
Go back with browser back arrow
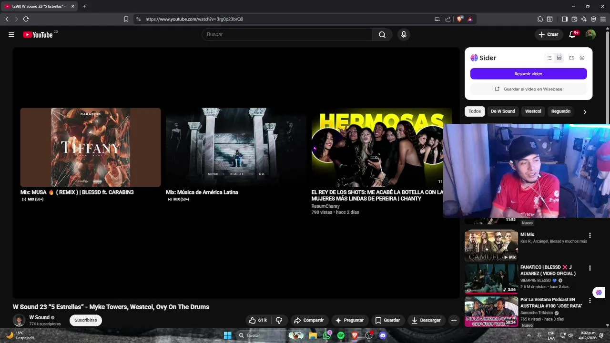[x=7, y=19]
